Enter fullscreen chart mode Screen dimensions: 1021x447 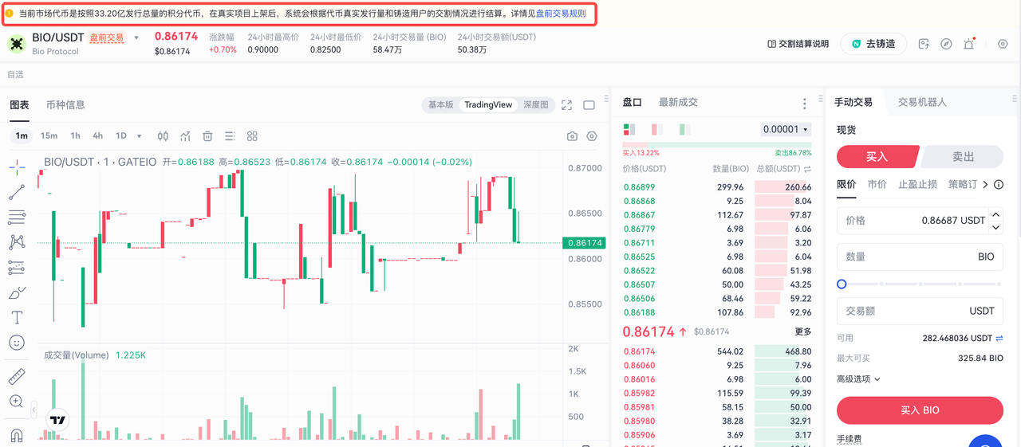coord(567,105)
